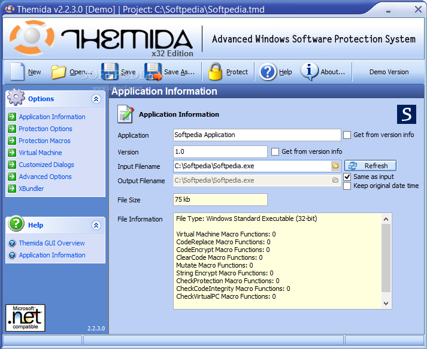Click the Help question mark icon

pyautogui.click(x=268, y=72)
